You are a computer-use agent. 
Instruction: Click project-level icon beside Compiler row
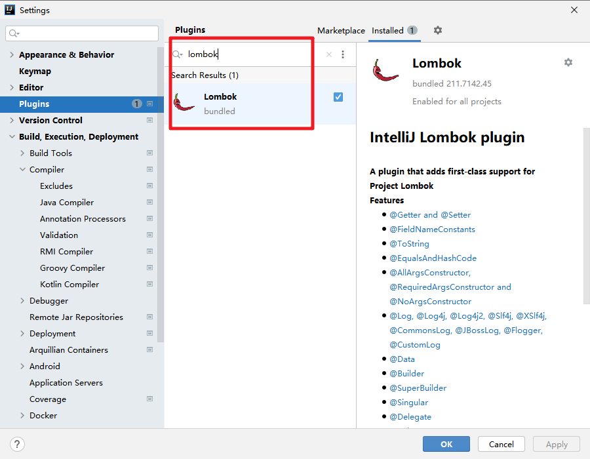(149, 170)
